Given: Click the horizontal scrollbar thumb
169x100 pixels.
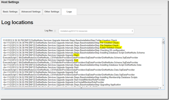Looking at the screenshot, I should click(x=81, y=88).
